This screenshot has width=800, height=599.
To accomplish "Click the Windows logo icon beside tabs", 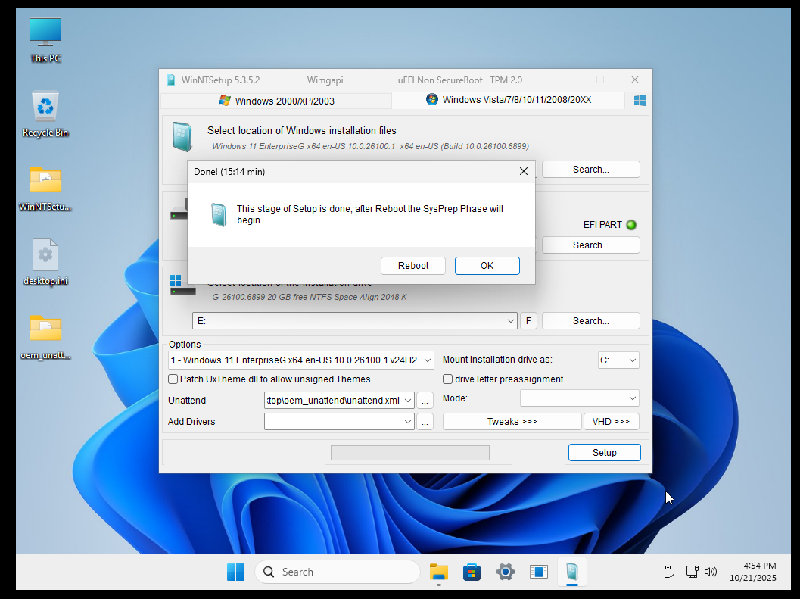I will [x=640, y=100].
